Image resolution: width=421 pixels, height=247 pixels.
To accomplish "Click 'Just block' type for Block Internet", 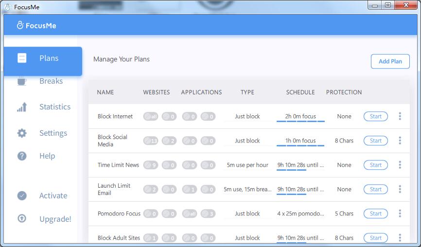I will (x=247, y=117).
